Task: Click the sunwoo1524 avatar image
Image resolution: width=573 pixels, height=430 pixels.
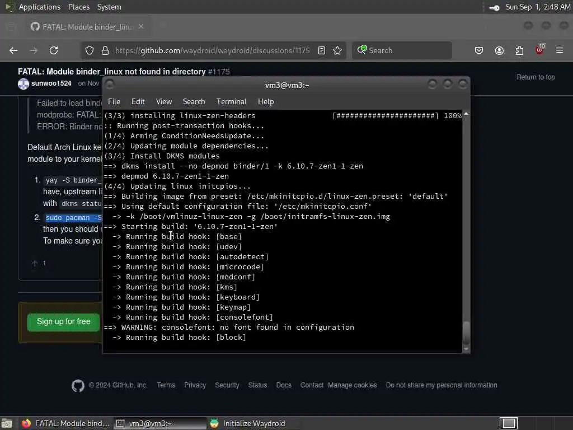Action: tap(24, 84)
